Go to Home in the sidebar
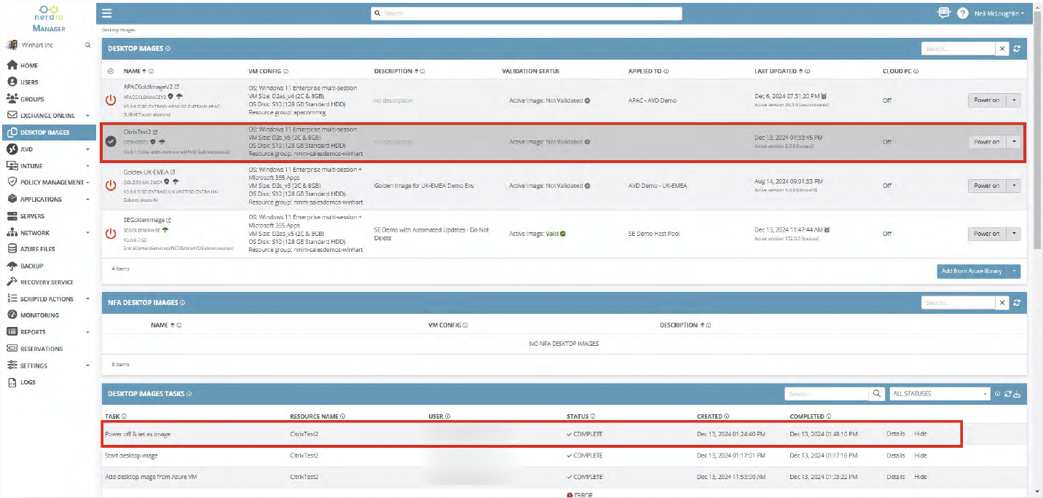 coord(29,66)
